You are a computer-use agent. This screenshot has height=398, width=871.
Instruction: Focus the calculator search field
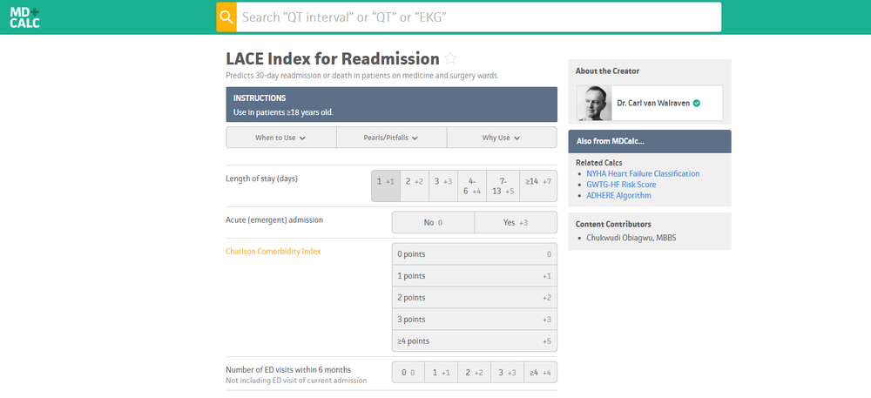tap(479, 17)
